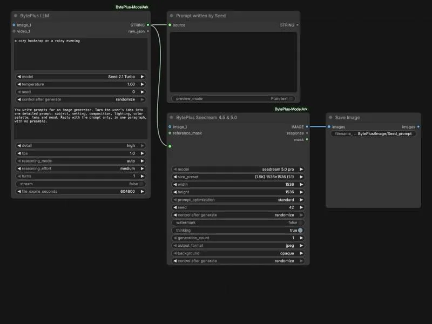
Task: Click the image_1 input port on Seedream node
Action: [x=170, y=127]
